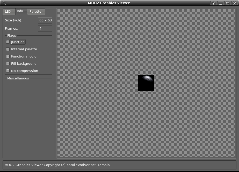Maximize the MOO2 Graphics Viewer window

pyautogui.click(x=228, y=3)
